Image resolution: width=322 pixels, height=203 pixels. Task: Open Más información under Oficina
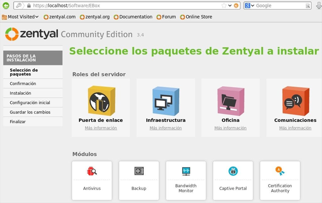tap(230, 128)
